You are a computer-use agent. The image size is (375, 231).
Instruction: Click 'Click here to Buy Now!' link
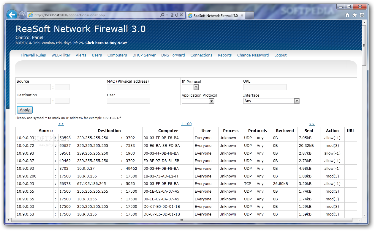106,43
